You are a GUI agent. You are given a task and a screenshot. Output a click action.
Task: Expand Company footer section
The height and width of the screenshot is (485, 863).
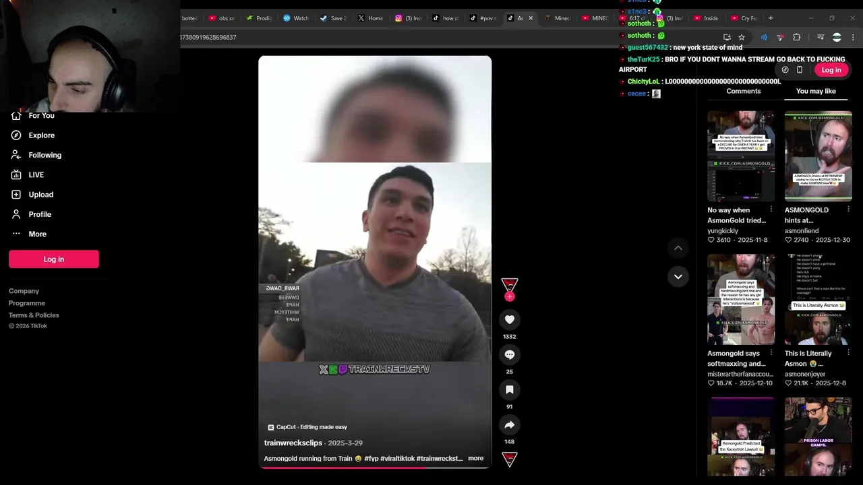click(x=24, y=291)
